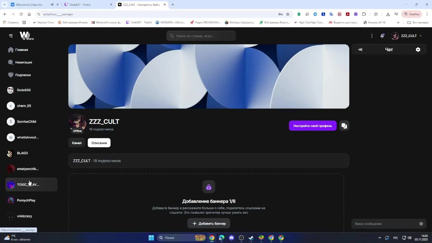Expand ZZZ_CULT account dropdown
This screenshot has height=243, width=432.
(x=420, y=36)
